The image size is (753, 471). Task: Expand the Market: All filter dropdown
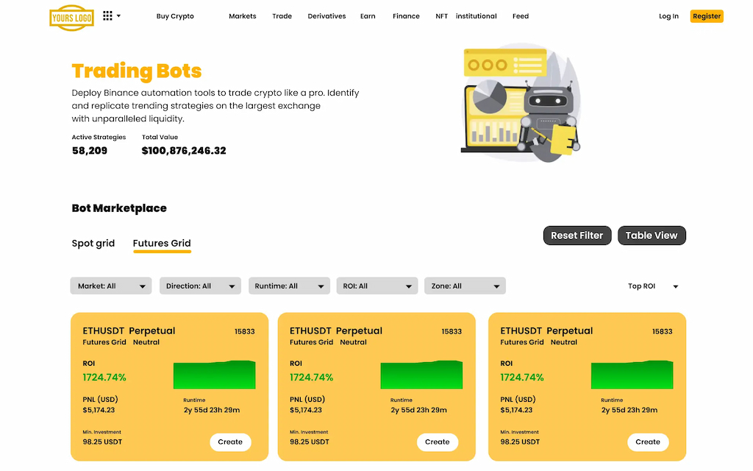pyautogui.click(x=111, y=286)
